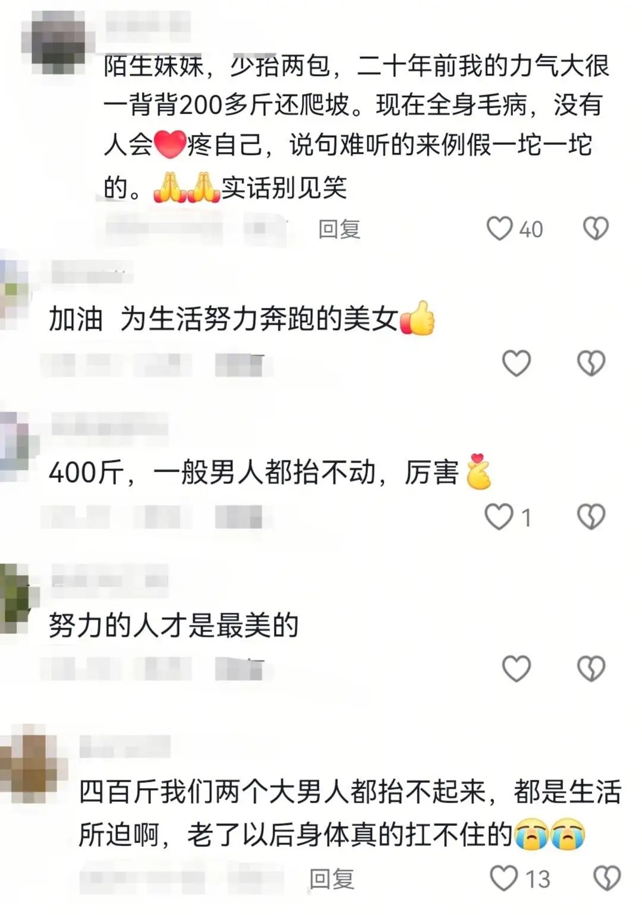Like the 400斤 一般男人都抬不动 comment
Image resolution: width=642 pixels, height=915 pixels.
pyautogui.click(x=499, y=516)
